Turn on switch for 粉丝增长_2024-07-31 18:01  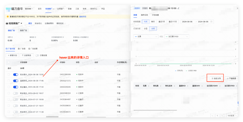pos(16,106)
